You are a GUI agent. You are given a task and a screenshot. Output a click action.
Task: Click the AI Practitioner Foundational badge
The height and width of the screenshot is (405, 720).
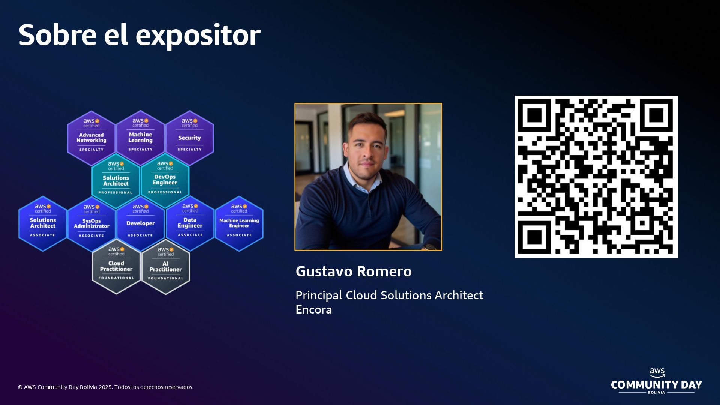click(165, 267)
